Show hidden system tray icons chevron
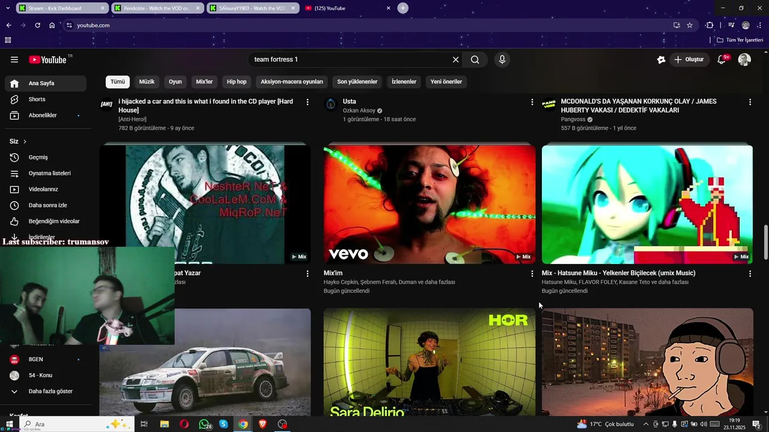 [x=646, y=424]
